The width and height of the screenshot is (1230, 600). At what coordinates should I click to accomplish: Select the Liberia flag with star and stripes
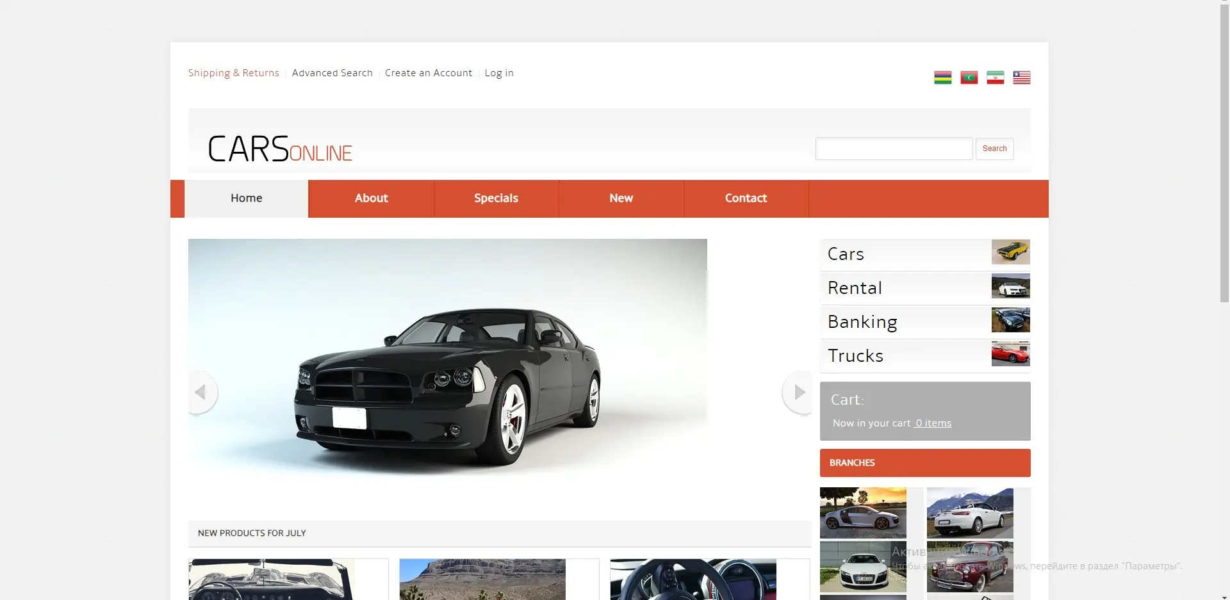point(1021,77)
